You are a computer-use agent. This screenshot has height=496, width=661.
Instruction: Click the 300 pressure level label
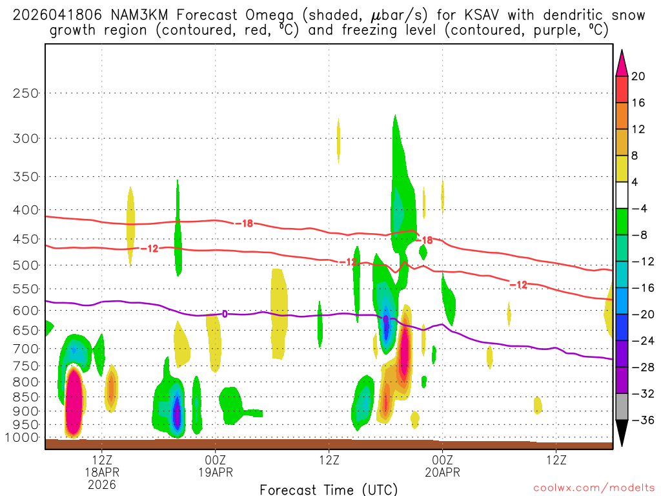(26, 138)
